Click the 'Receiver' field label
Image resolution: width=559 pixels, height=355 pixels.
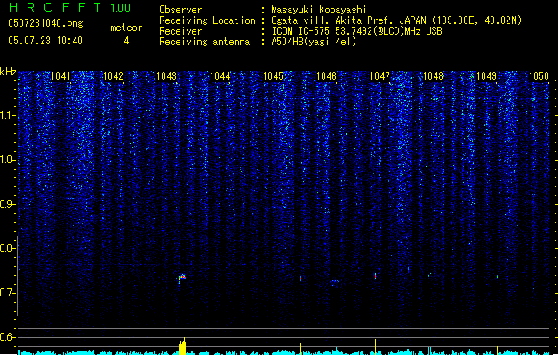180,31
